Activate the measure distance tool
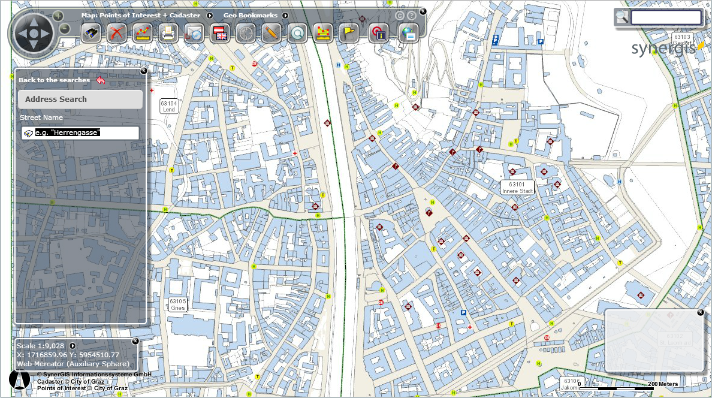The width and height of the screenshot is (712, 398). 142,33
